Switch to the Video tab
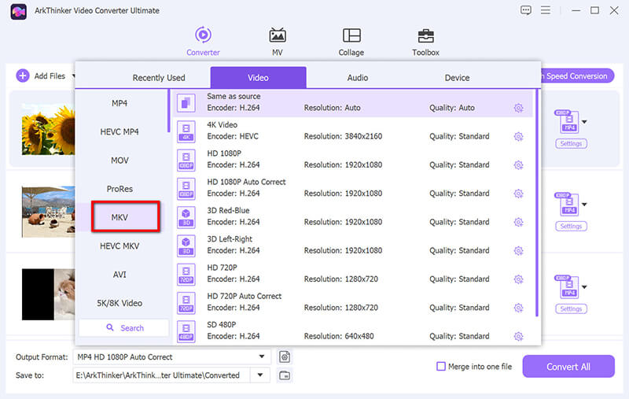Viewport: 629px width, 399px height. 258,77
